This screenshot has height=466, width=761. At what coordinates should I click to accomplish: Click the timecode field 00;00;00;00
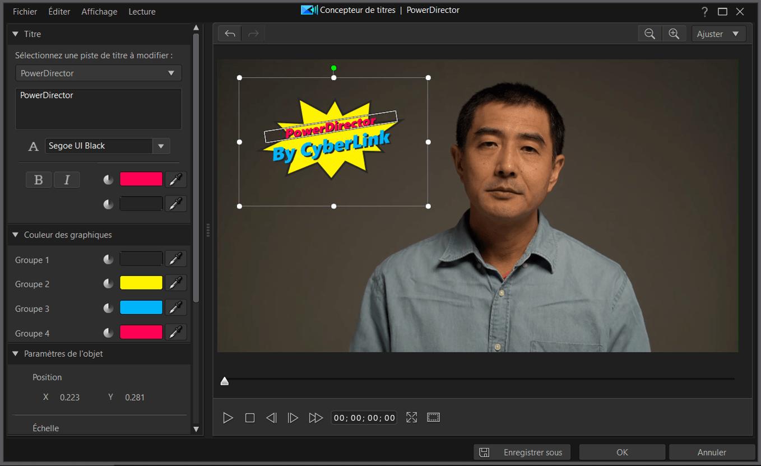(364, 418)
